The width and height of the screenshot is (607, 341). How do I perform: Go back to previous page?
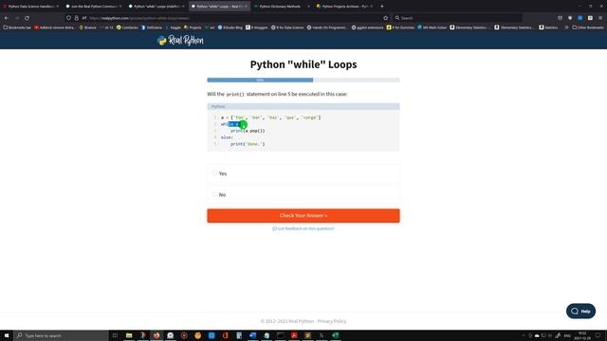[x=7, y=18]
